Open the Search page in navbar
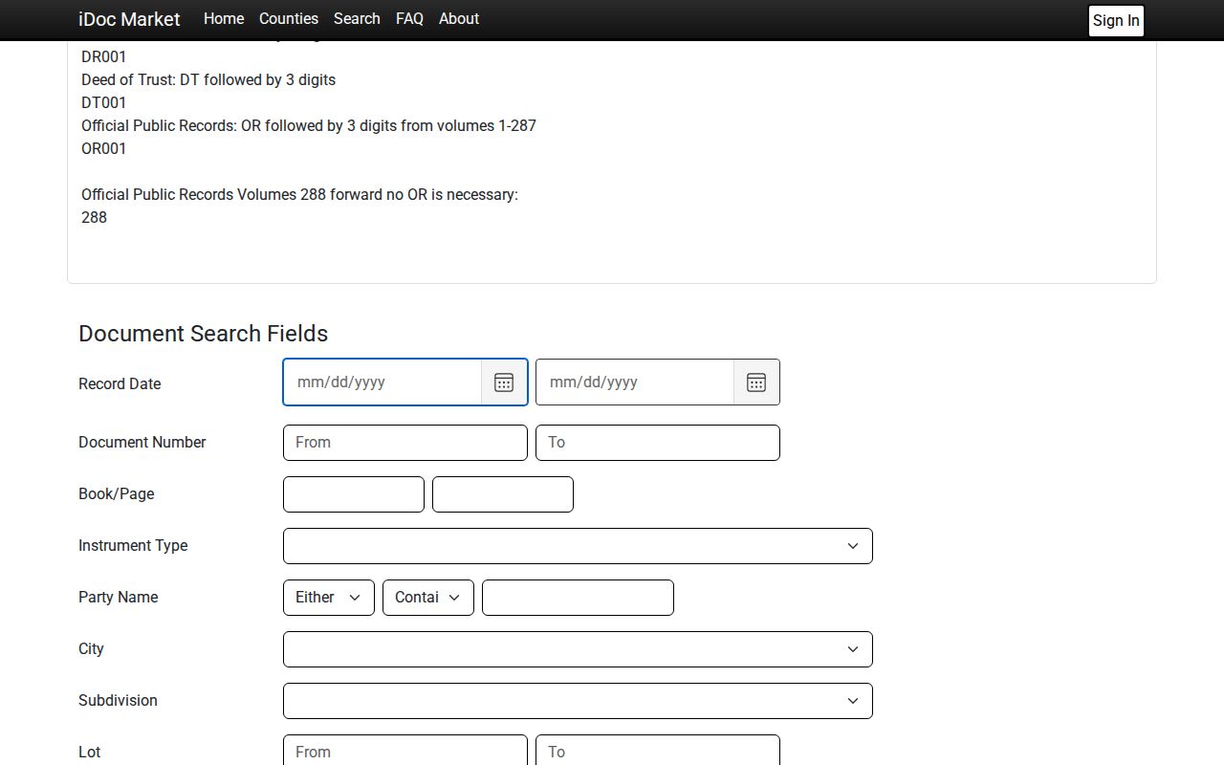 357,19
